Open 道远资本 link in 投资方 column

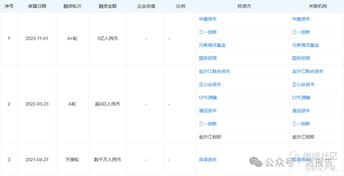point(207,111)
